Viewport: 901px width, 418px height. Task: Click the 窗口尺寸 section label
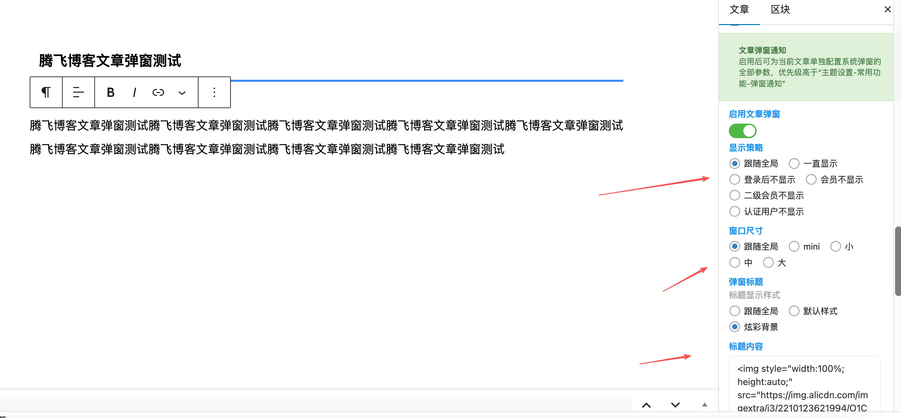[x=745, y=231]
